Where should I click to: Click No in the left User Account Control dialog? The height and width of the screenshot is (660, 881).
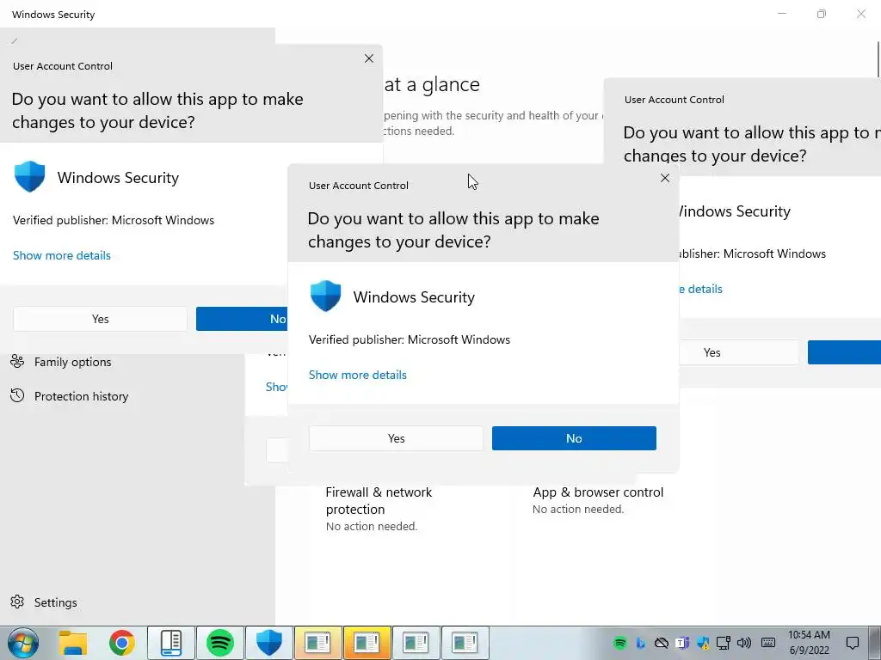click(x=242, y=319)
